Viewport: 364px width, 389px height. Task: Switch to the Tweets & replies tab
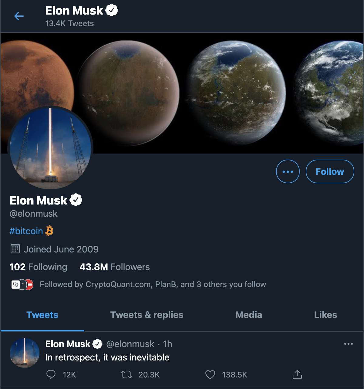coord(147,315)
